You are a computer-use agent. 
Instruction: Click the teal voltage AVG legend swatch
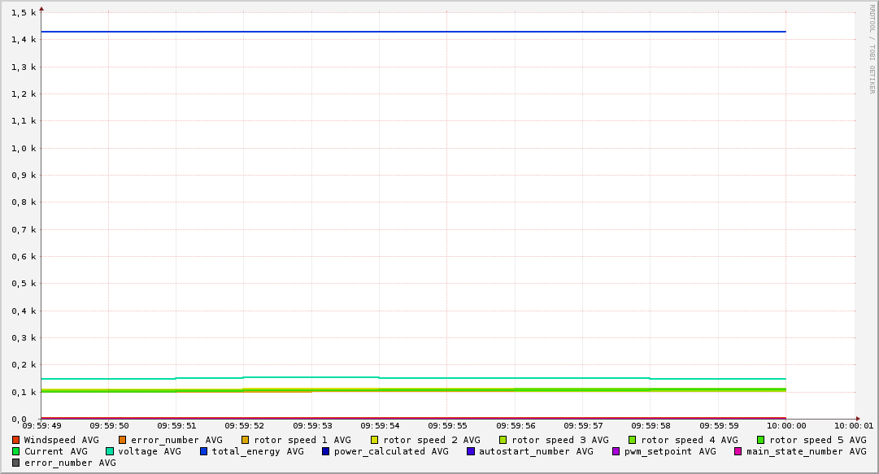point(110,451)
